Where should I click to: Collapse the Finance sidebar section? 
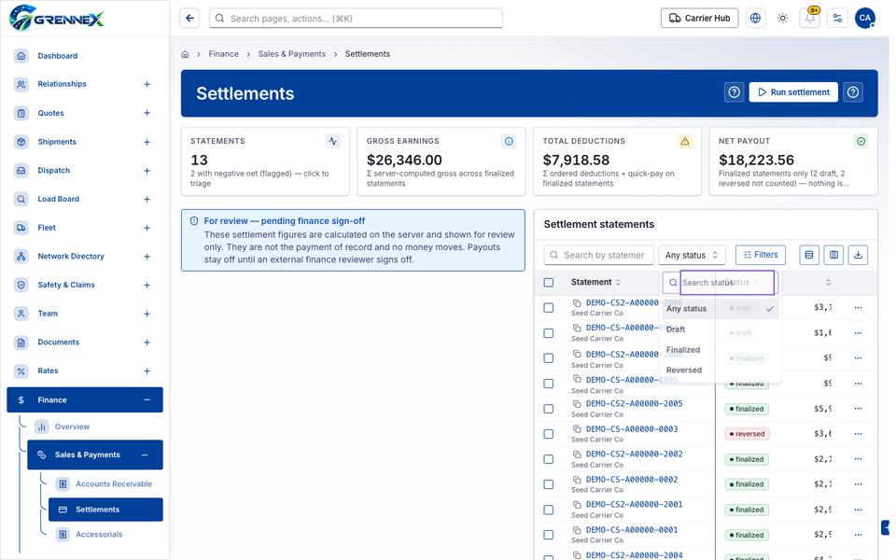click(x=147, y=400)
